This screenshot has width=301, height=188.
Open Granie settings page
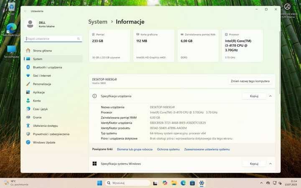pyautogui.click(x=53, y=117)
